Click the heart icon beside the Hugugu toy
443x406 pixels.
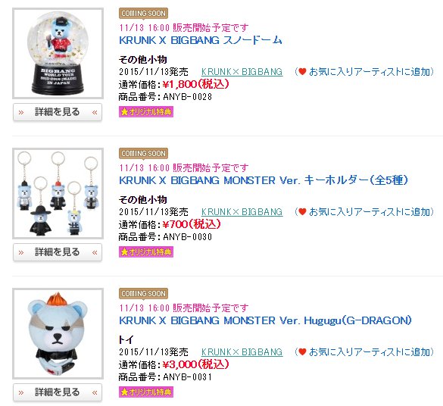(x=302, y=351)
